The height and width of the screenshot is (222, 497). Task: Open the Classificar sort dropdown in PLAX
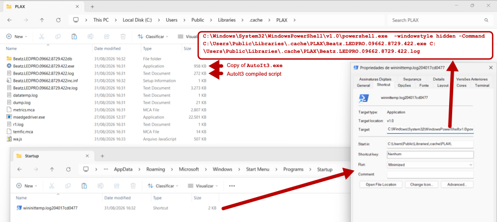point(153,36)
